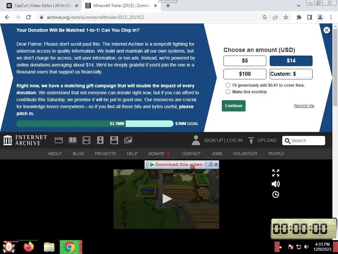Bookmark this page with the star
Image resolution: width=338 pixels, height=254 pixels.
[286, 17]
